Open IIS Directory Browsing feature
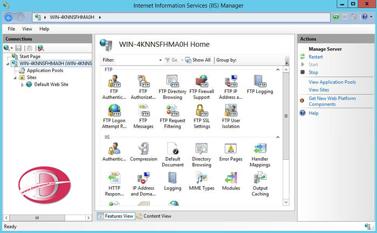The image size is (377, 233). [x=201, y=154]
